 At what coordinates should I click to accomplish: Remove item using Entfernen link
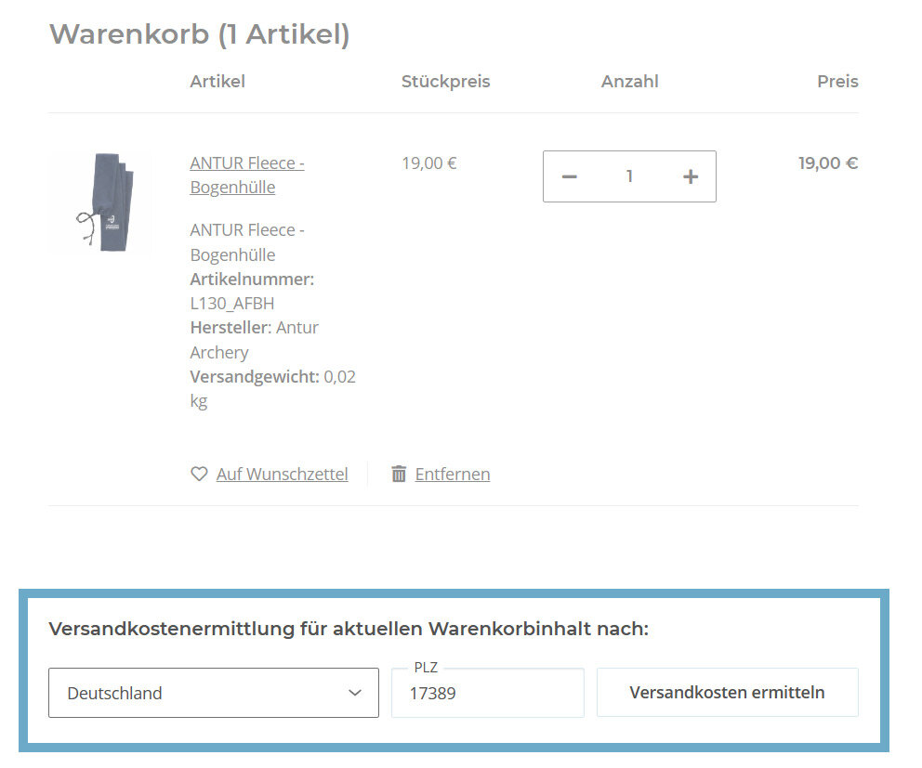(x=452, y=474)
